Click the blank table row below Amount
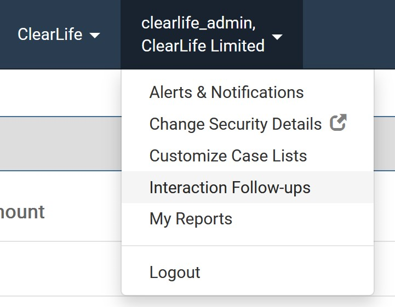Screen dimensions: 395x307 60,269
